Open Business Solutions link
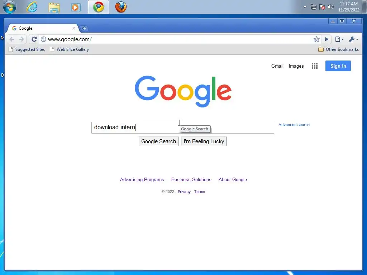Screen dimensions: 367x275 pyautogui.click(x=191, y=180)
